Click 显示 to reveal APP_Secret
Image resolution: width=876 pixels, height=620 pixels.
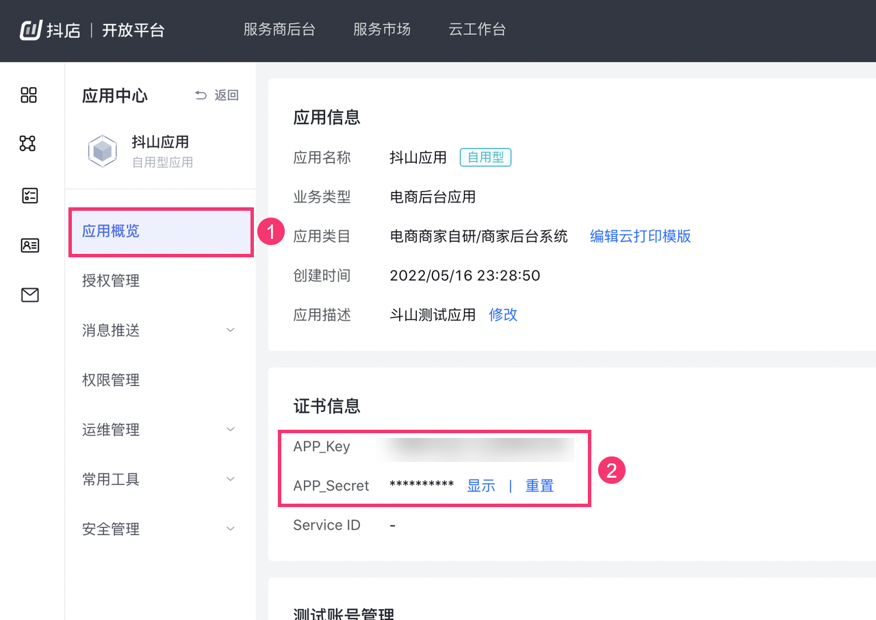click(481, 486)
